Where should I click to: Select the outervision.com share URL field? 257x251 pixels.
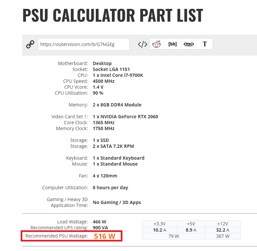pos(84,44)
